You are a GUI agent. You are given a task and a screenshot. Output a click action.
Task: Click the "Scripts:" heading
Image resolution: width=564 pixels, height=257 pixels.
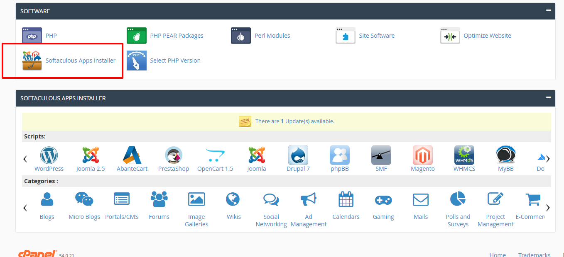tap(35, 136)
